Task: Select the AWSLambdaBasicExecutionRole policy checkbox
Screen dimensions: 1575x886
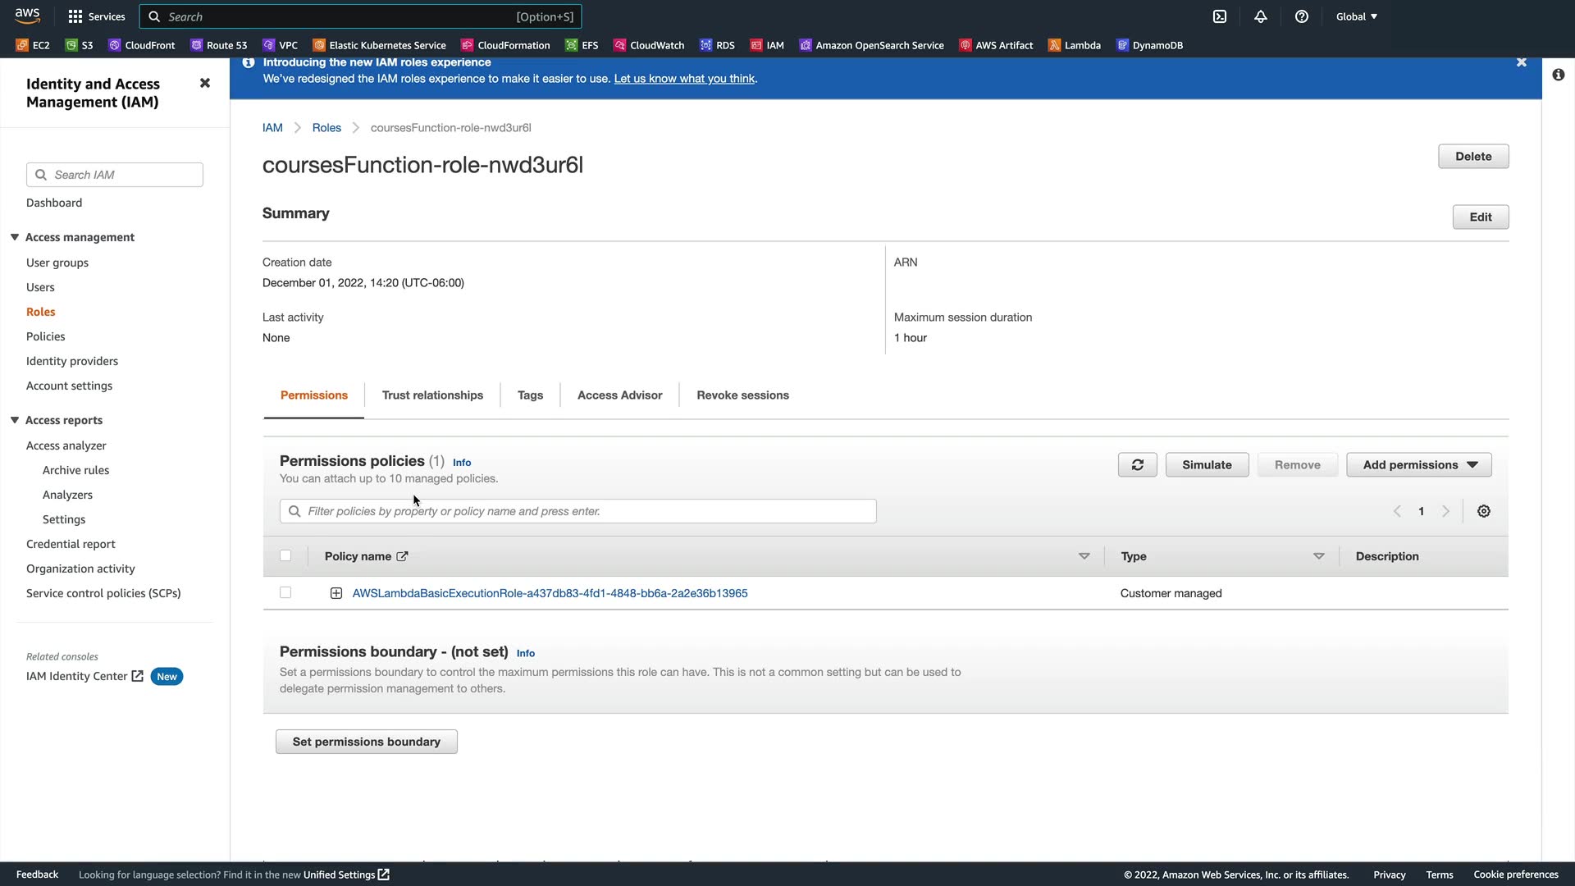Action: click(x=285, y=593)
